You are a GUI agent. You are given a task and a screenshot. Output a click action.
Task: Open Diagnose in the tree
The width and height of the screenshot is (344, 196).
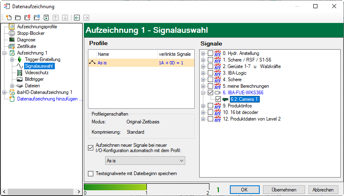pos(26,40)
